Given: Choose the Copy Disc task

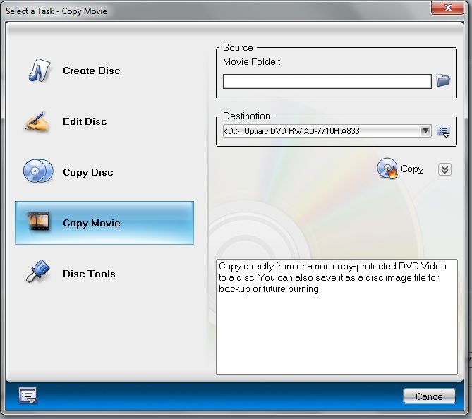Looking at the screenshot, I should pos(88,173).
